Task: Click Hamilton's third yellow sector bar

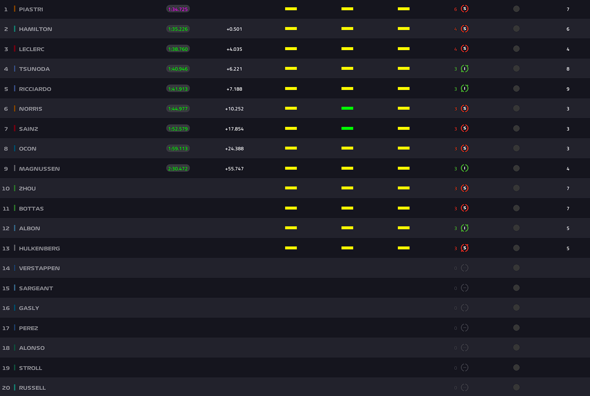Action: tap(404, 29)
